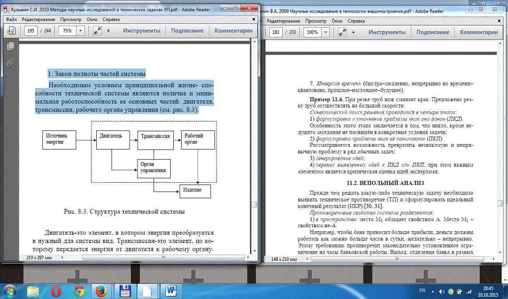Switch to Microsoft Word in the taskbar
508x299 pixels.
pyautogui.click(x=171, y=291)
